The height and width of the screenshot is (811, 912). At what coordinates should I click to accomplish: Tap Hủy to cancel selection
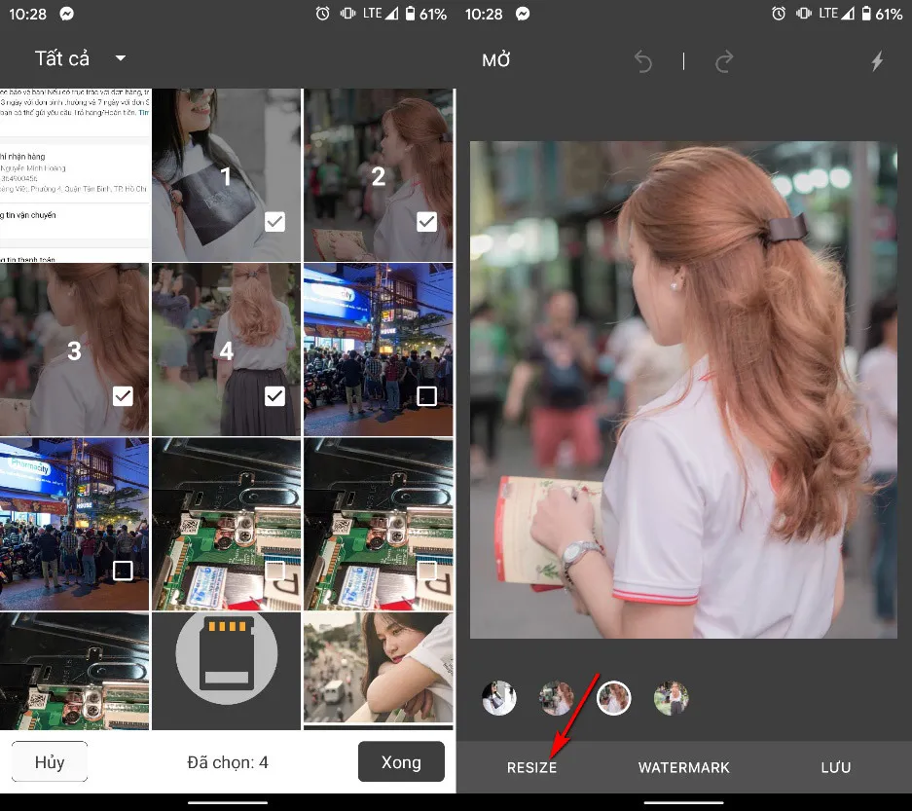pos(49,761)
